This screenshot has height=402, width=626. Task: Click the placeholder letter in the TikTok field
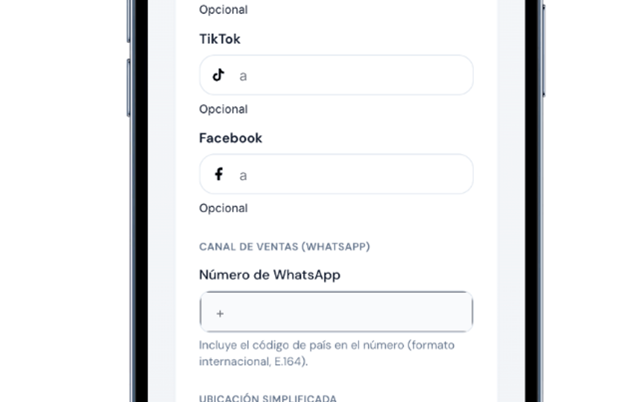point(243,76)
